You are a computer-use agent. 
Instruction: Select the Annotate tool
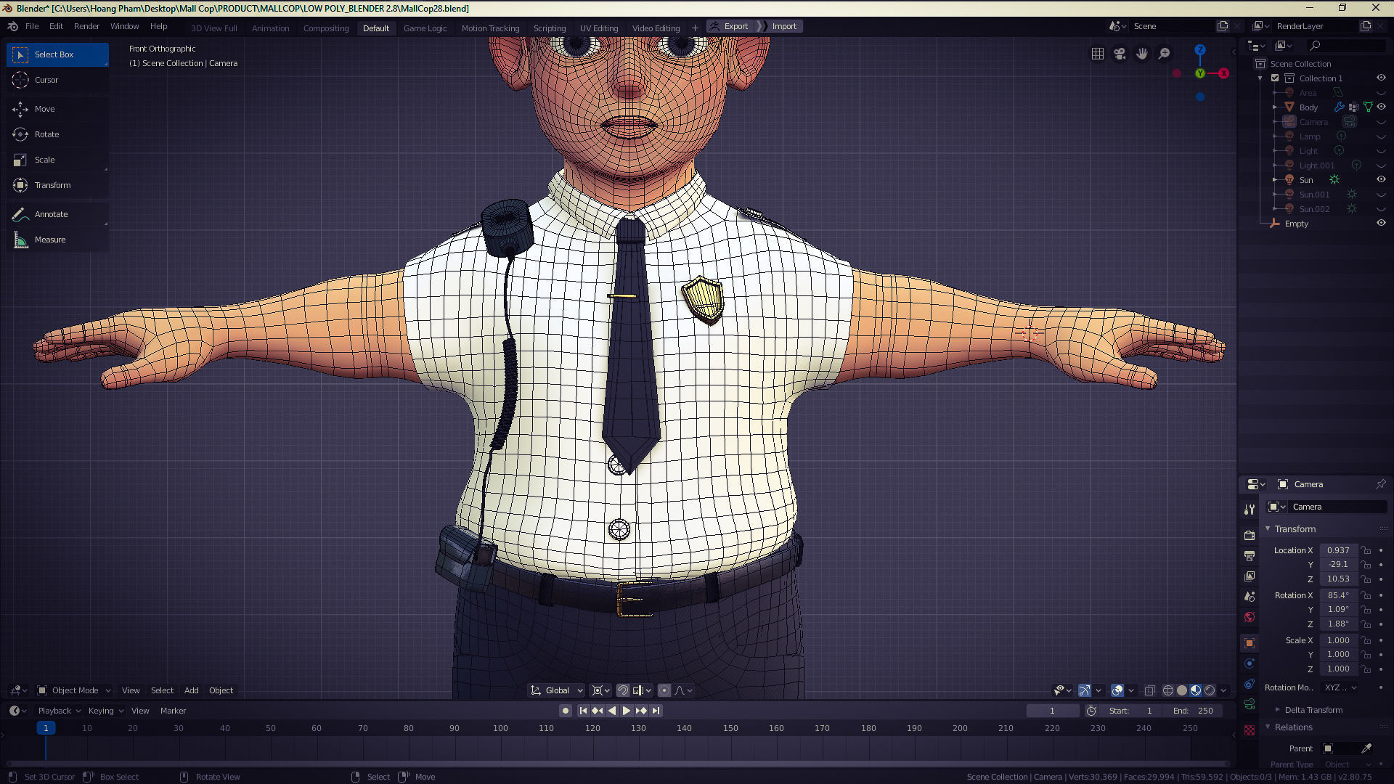[51, 214]
